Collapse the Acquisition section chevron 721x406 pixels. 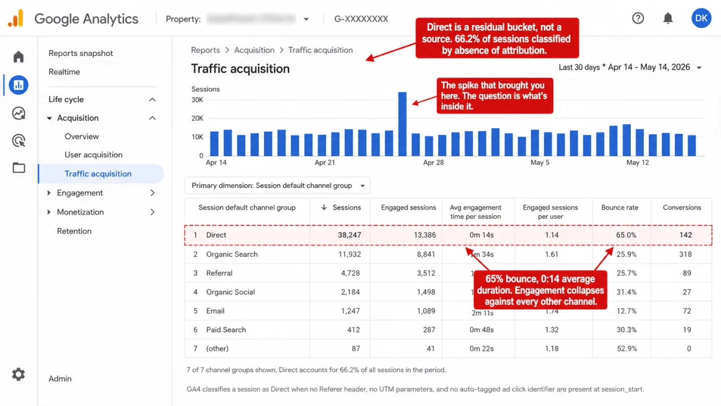click(x=152, y=118)
